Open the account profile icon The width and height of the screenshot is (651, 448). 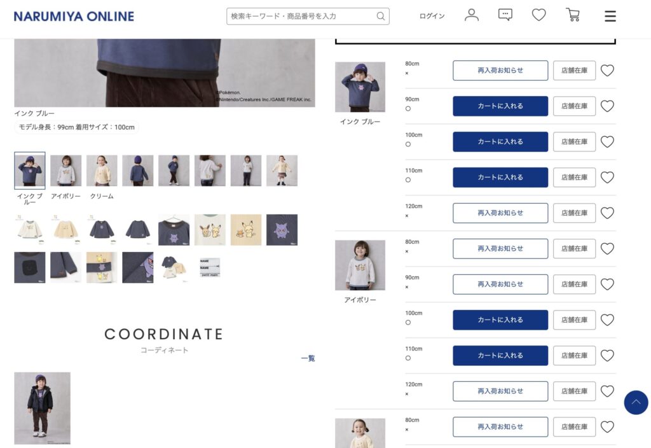(x=471, y=15)
